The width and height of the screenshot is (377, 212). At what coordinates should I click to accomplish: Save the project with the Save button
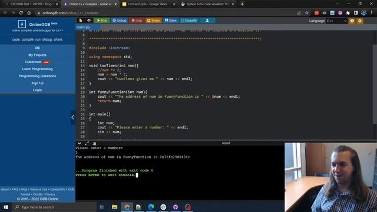[x=170, y=21]
